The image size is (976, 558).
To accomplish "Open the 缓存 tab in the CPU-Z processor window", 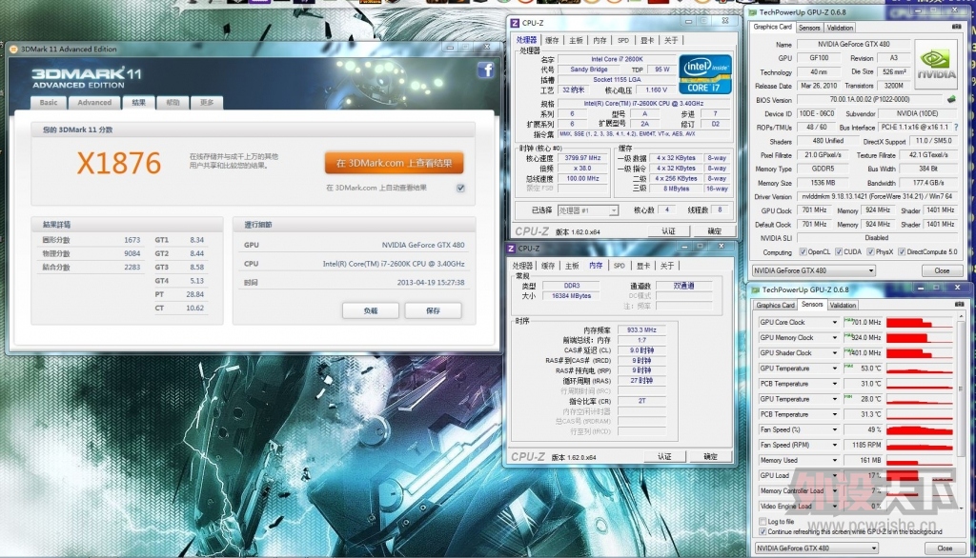I will (552, 40).
